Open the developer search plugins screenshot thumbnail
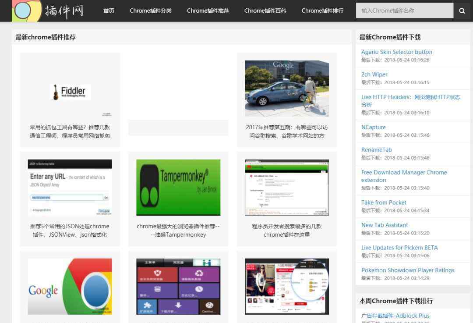The height and width of the screenshot is (323, 473). coord(287,188)
